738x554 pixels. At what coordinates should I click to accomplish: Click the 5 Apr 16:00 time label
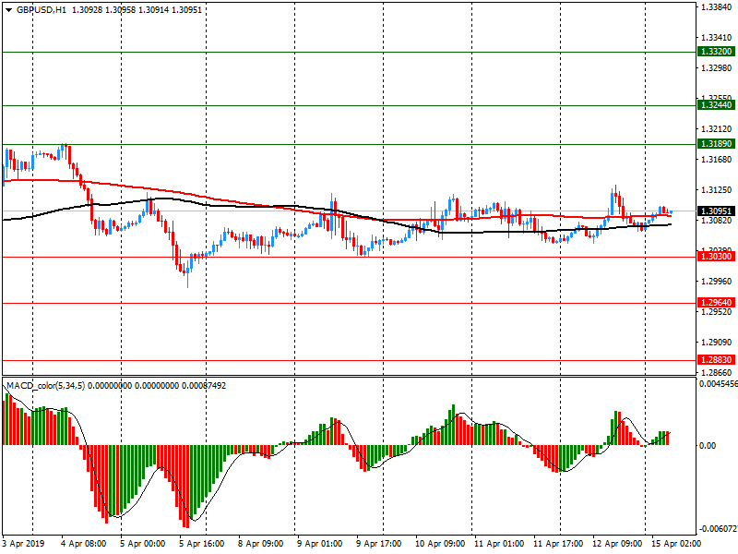[201, 544]
